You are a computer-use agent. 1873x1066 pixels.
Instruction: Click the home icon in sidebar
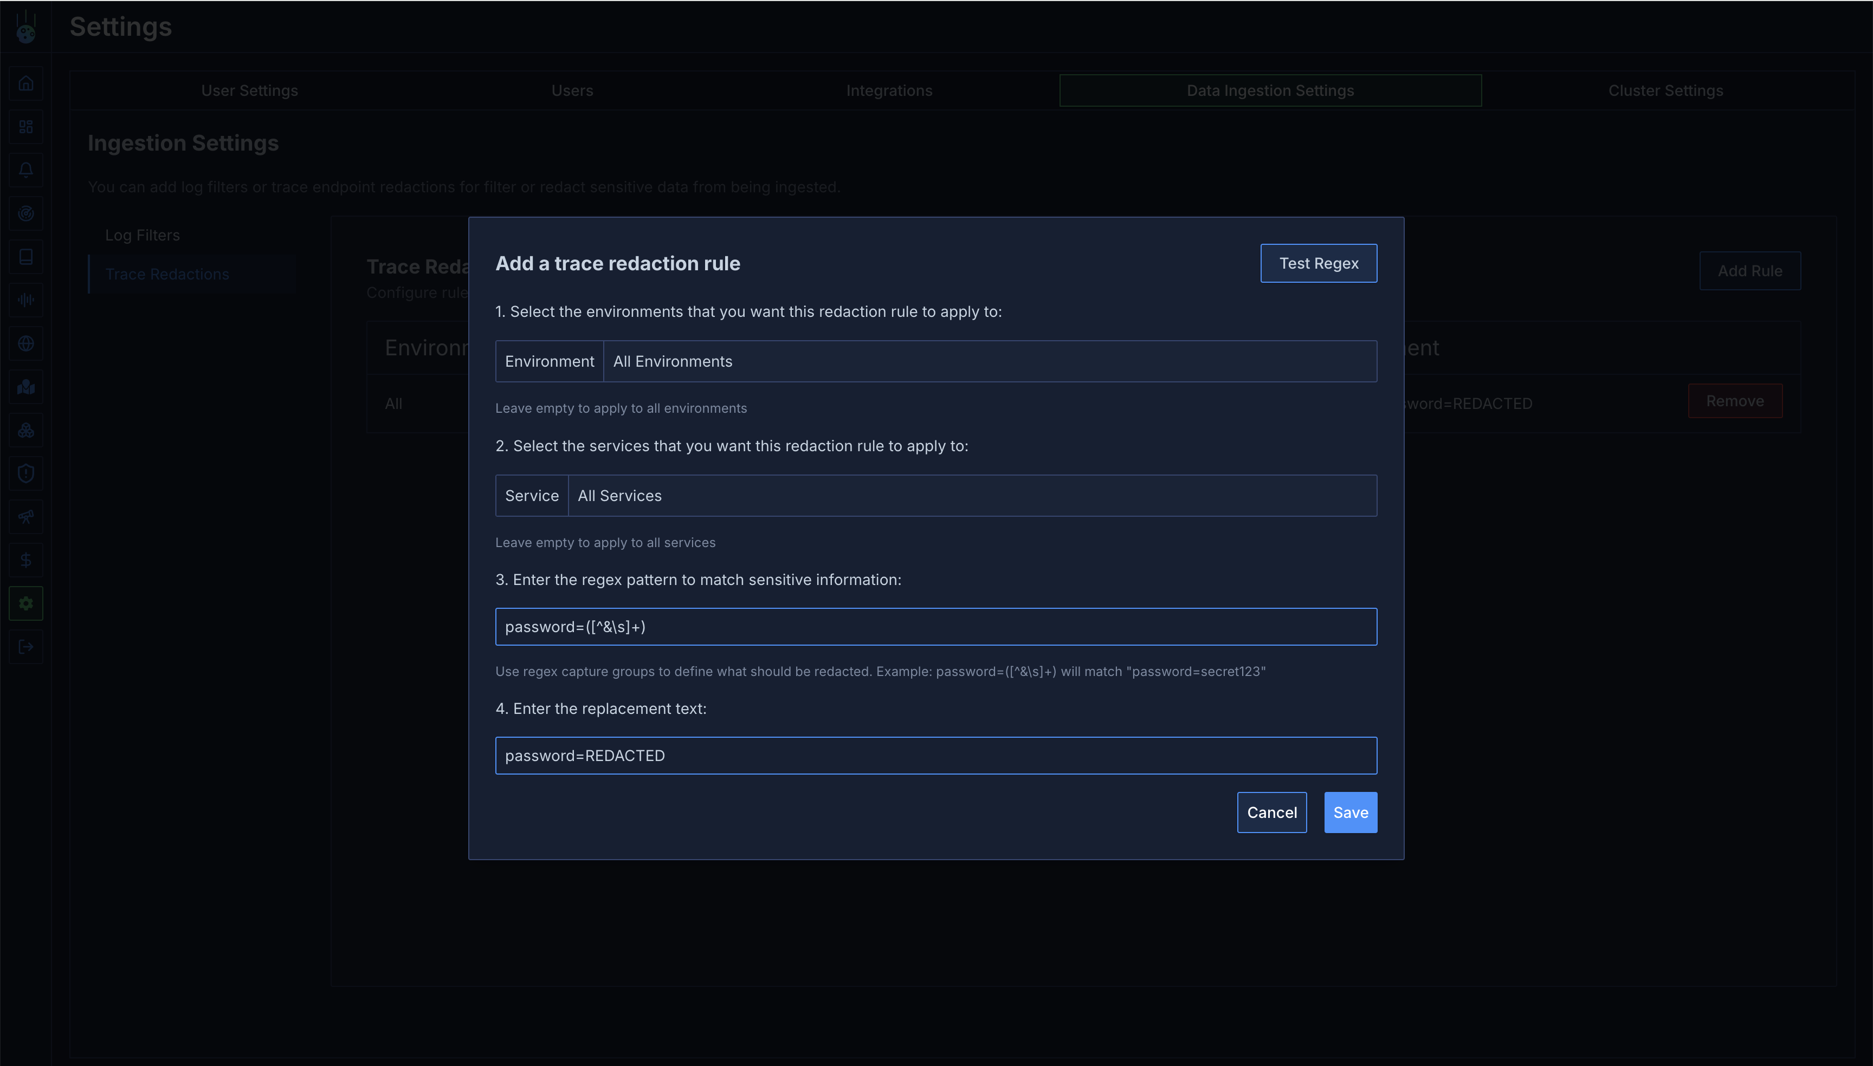coord(25,83)
